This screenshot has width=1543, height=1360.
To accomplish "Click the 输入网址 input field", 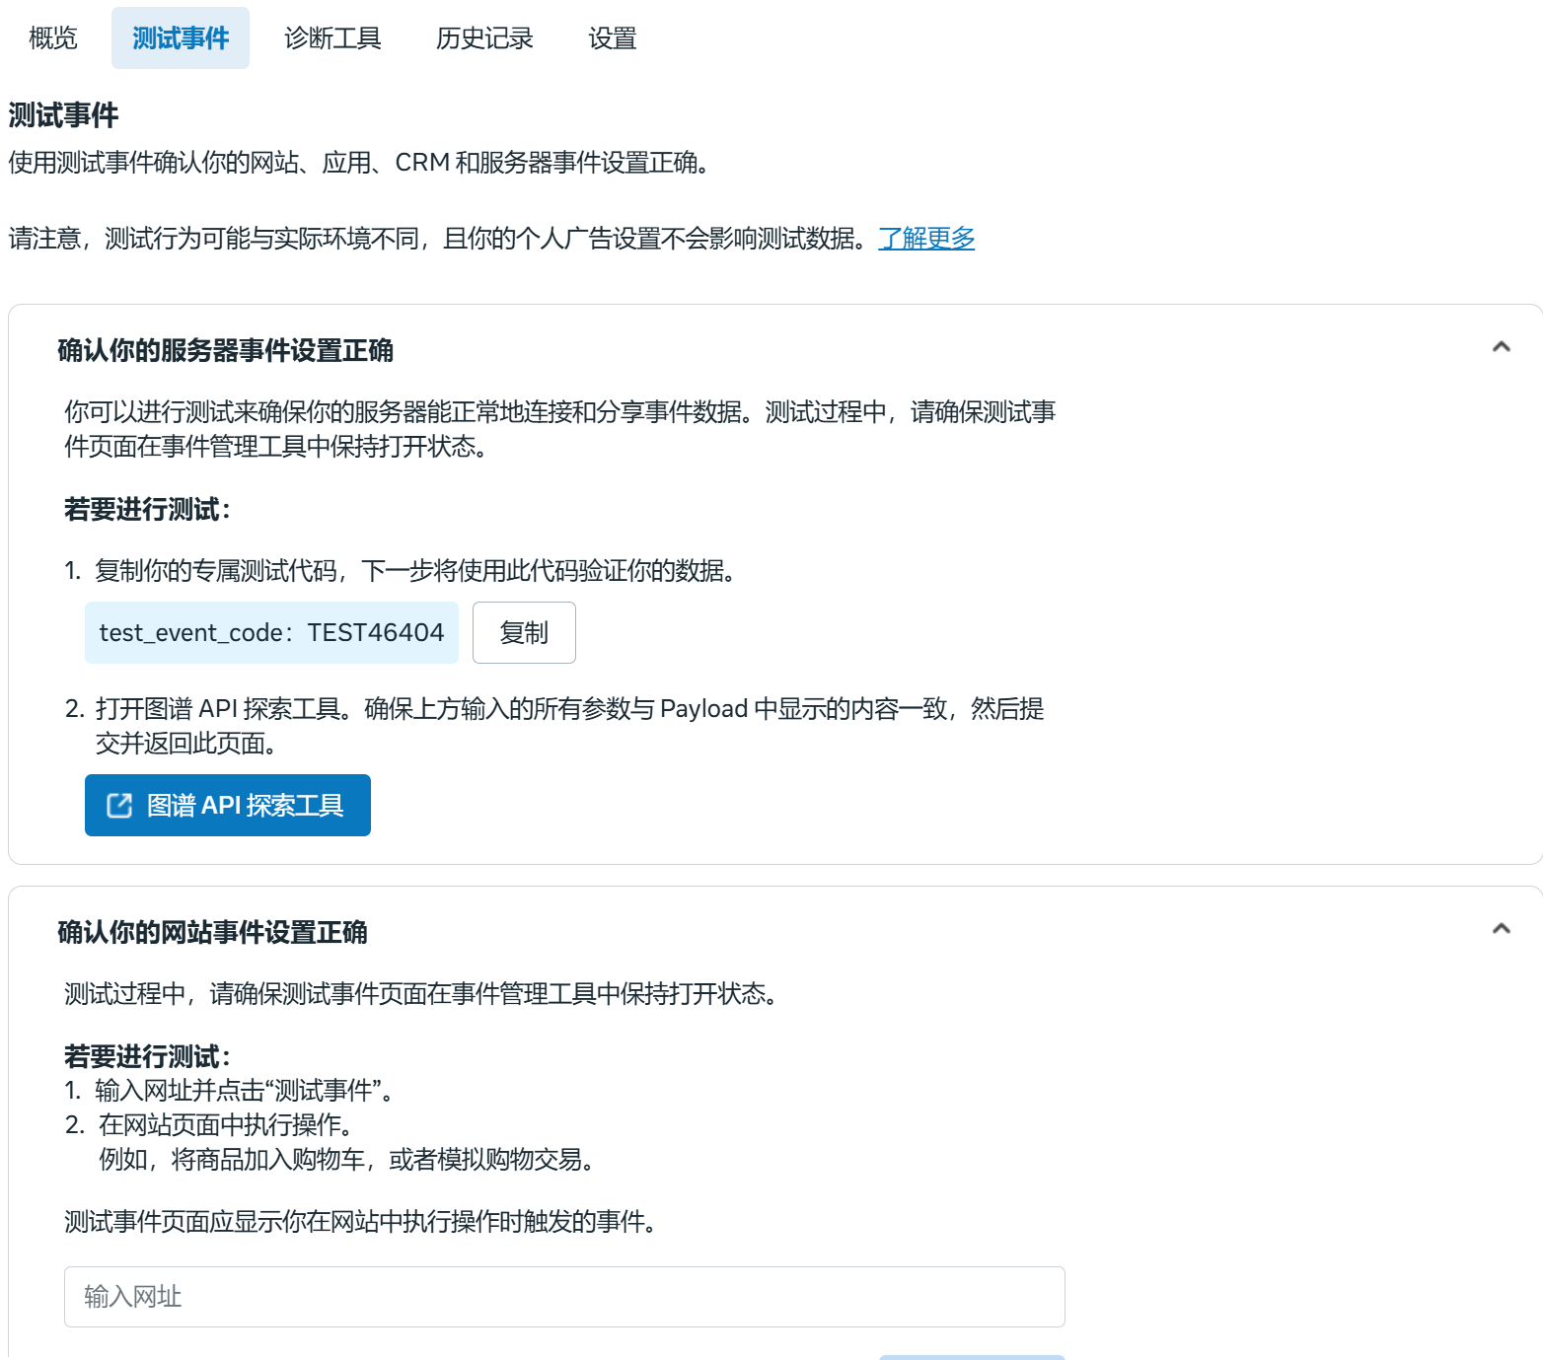I will click(563, 1297).
